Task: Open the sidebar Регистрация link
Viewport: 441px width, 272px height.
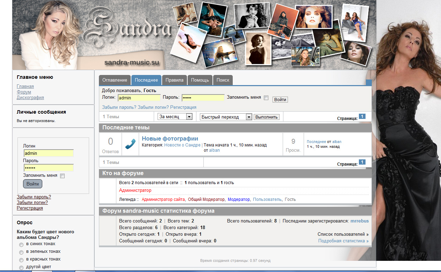Action: tap(30, 208)
